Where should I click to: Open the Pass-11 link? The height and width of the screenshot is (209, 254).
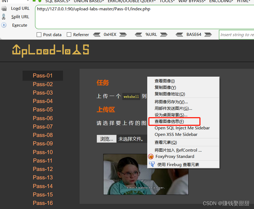coord(43,161)
